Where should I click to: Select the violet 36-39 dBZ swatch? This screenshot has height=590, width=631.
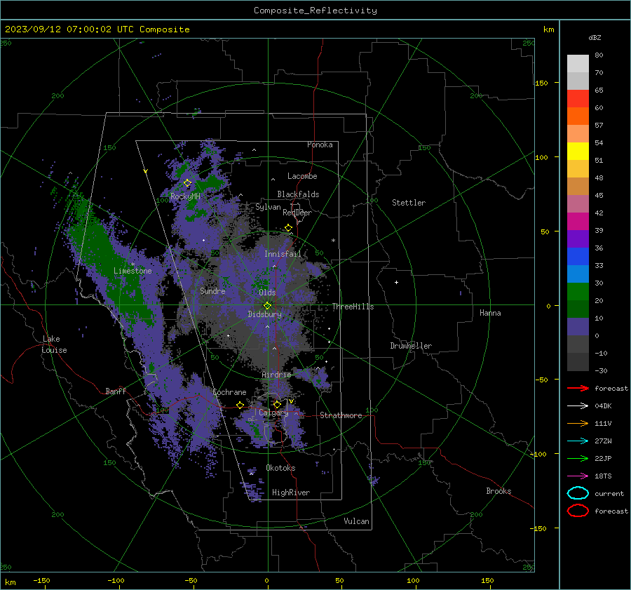[578, 239]
